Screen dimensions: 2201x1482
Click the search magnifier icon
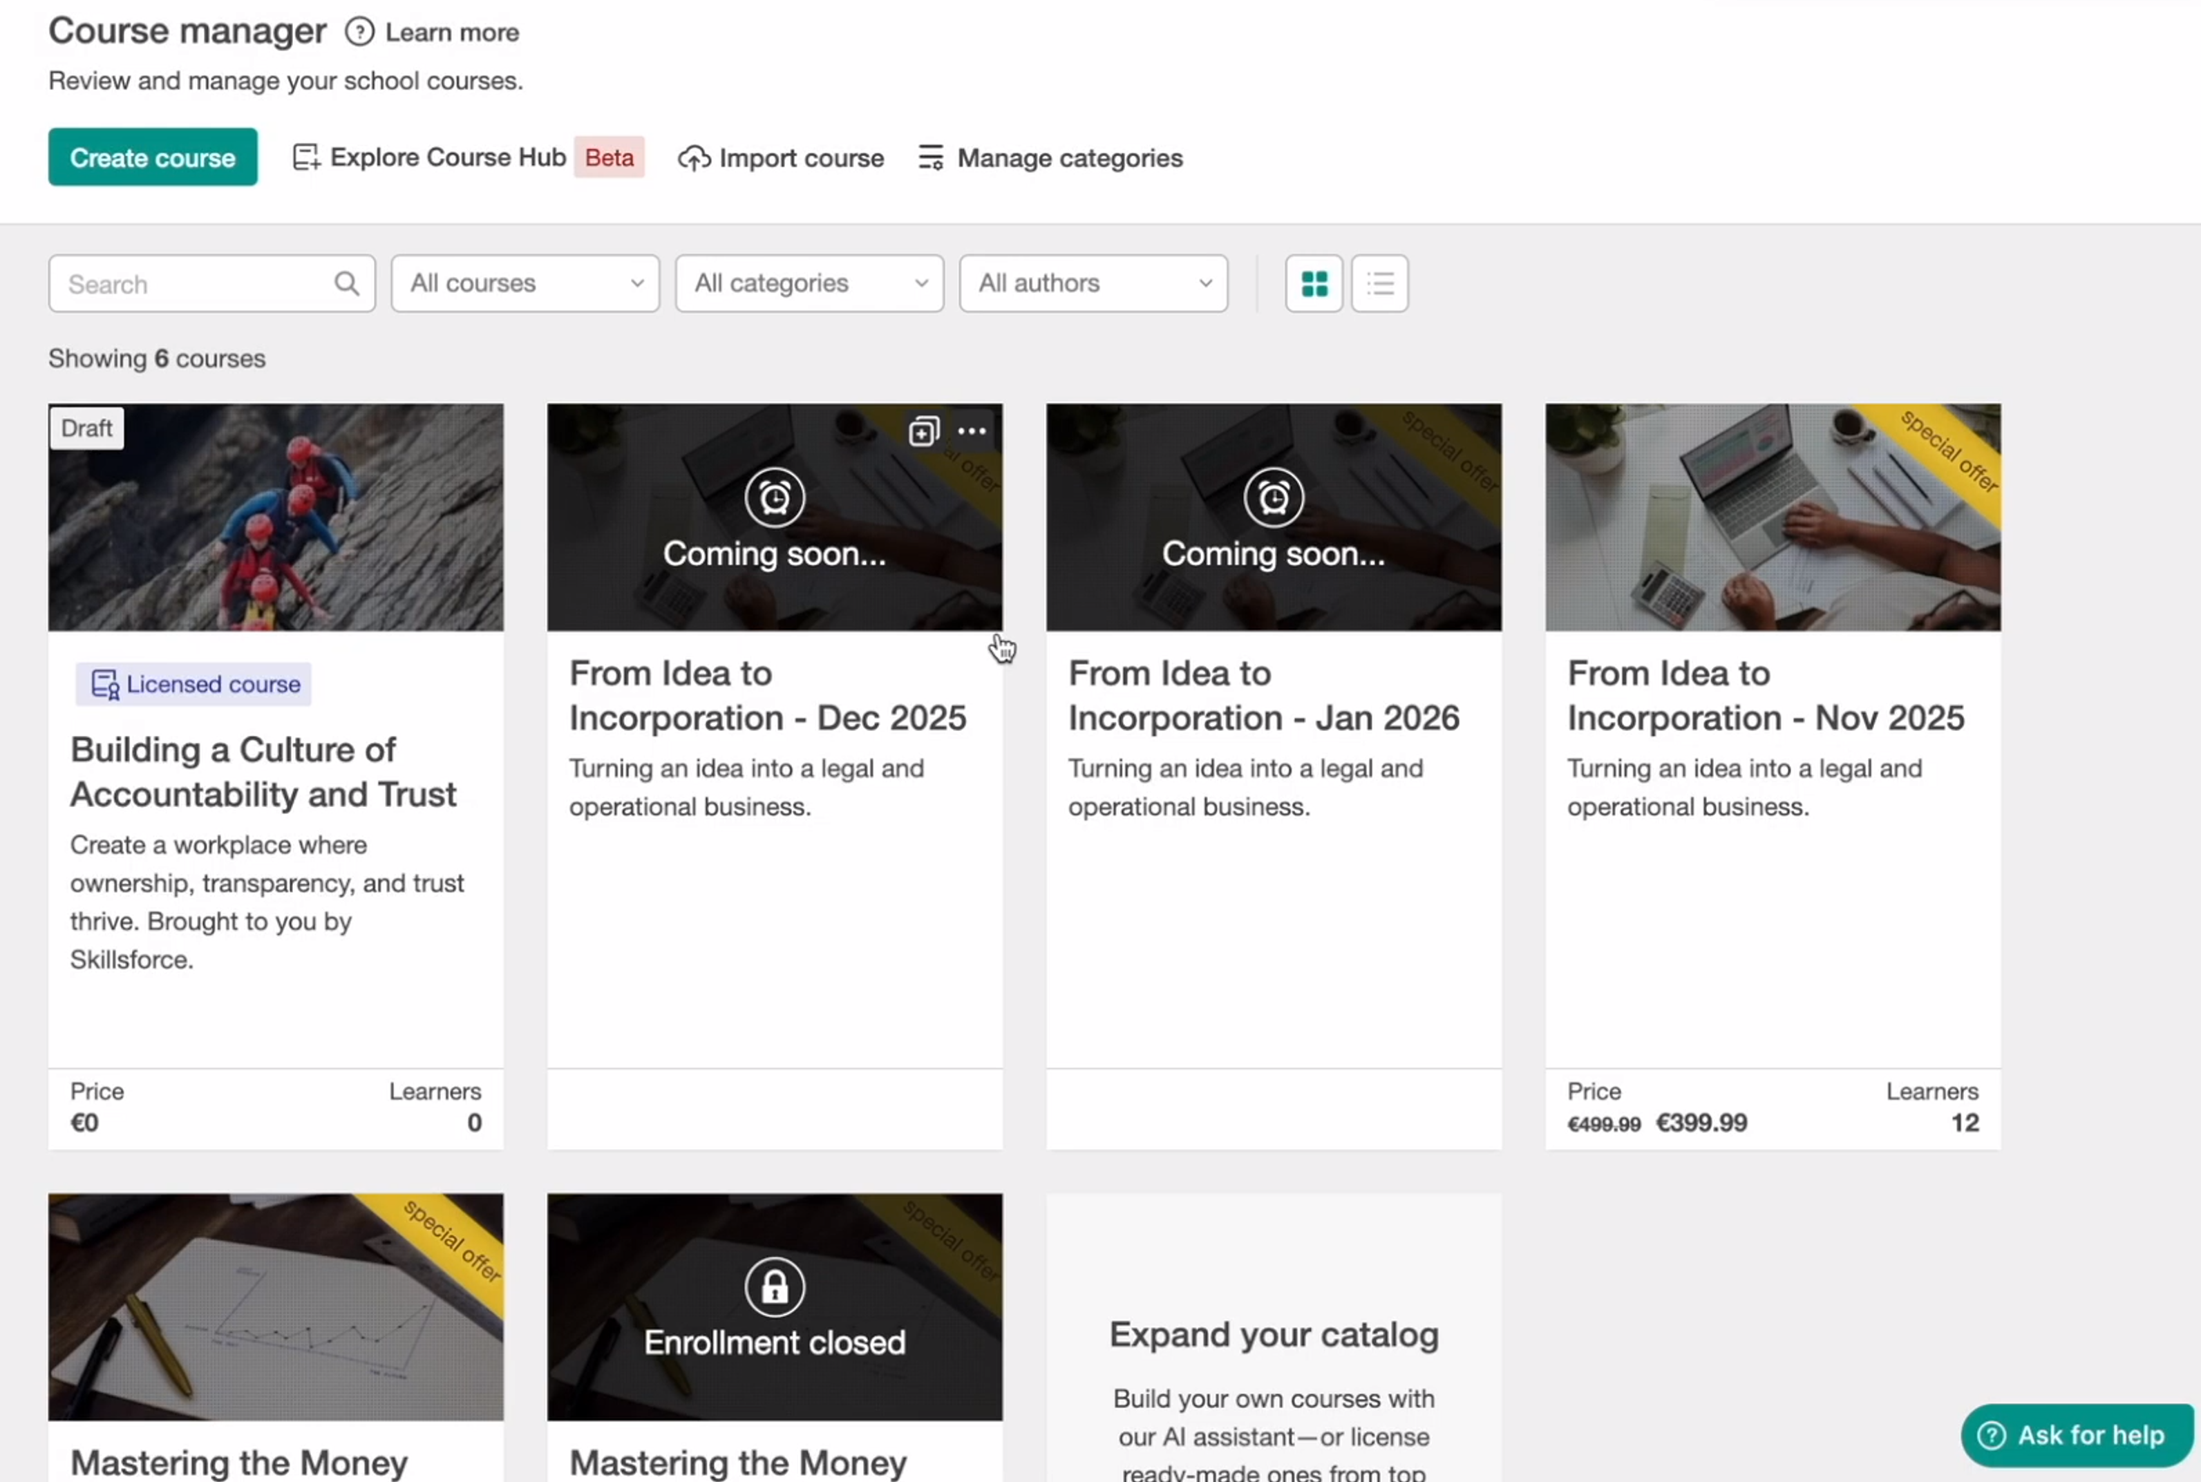(347, 283)
